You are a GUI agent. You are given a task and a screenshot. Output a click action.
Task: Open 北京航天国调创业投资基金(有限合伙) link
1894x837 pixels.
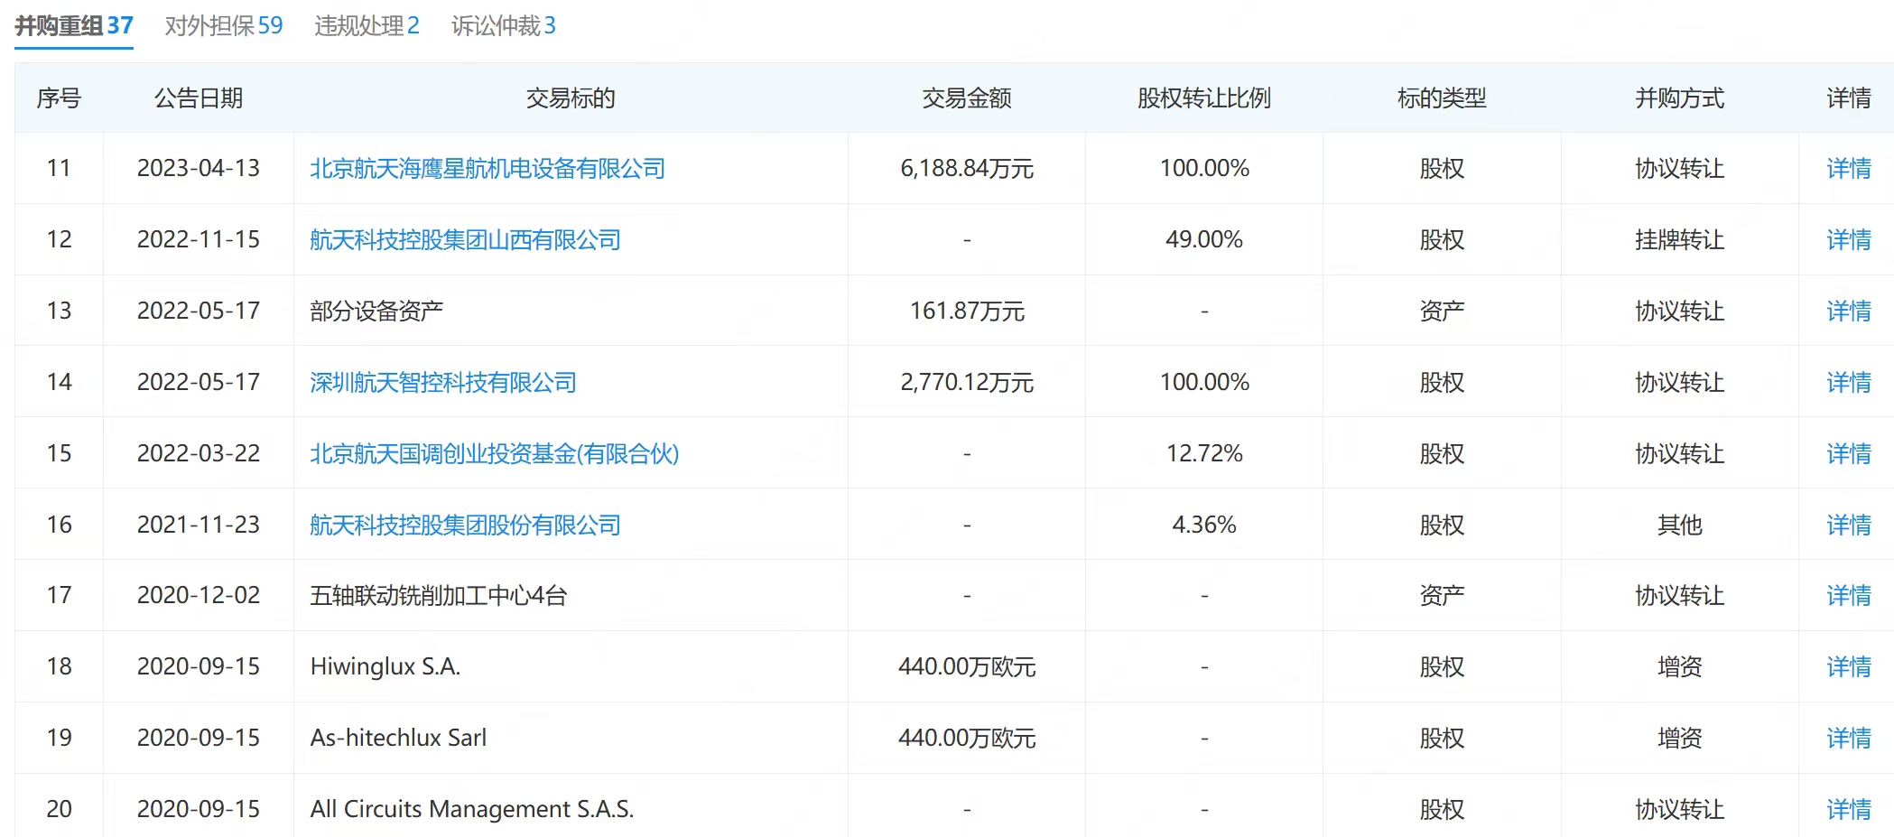click(494, 454)
